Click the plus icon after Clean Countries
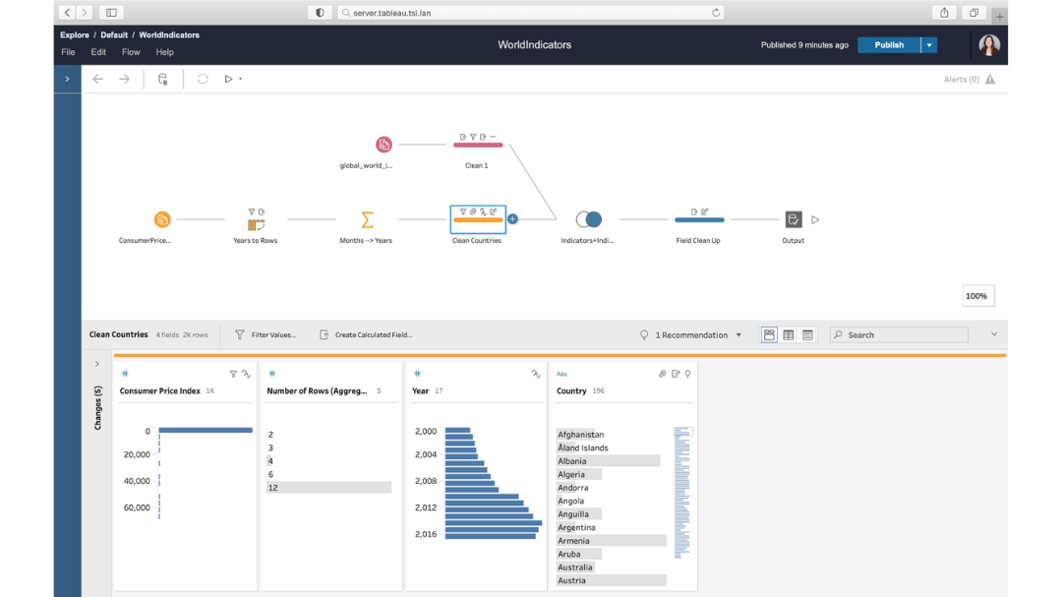Viewport: 1062px width, 597px height. (x=512, y=219)
